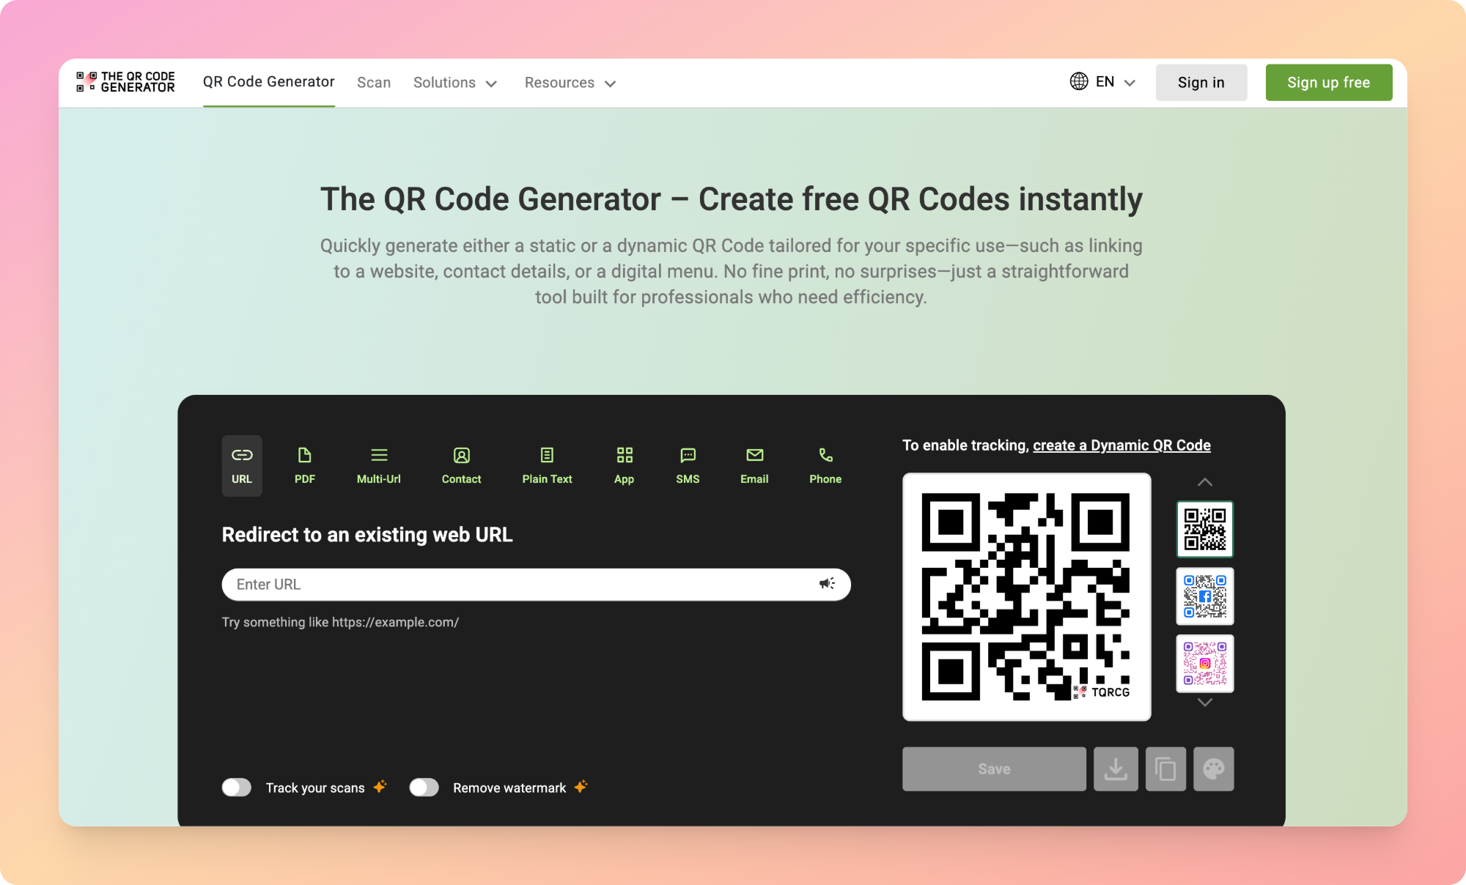This screenshot has height=885, width=1466.
Task: Expand the Resources menu
Action: tap(570, 83)
